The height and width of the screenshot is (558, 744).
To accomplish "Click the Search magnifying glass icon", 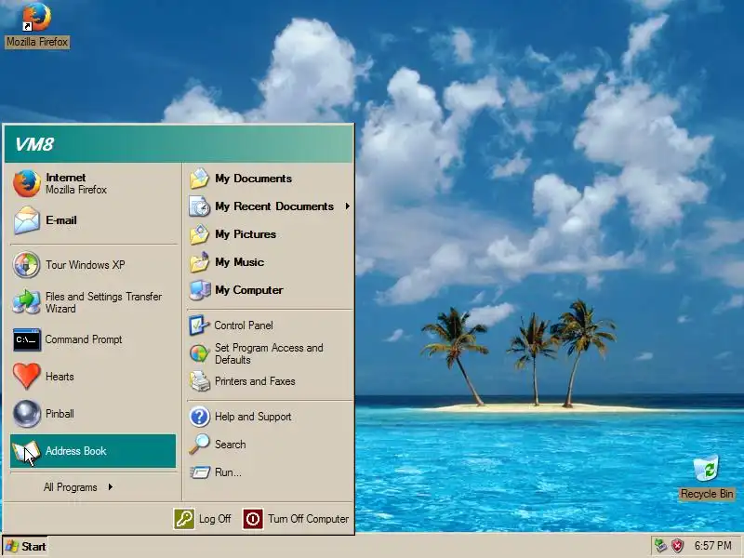I will point(199,445).
